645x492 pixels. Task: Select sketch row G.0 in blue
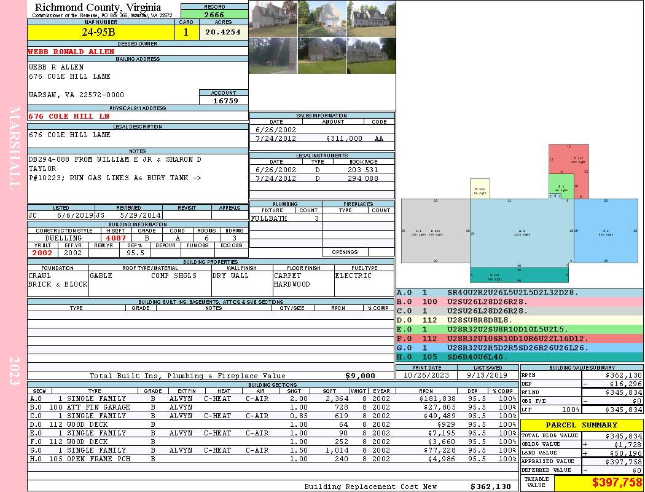(519, 347)
